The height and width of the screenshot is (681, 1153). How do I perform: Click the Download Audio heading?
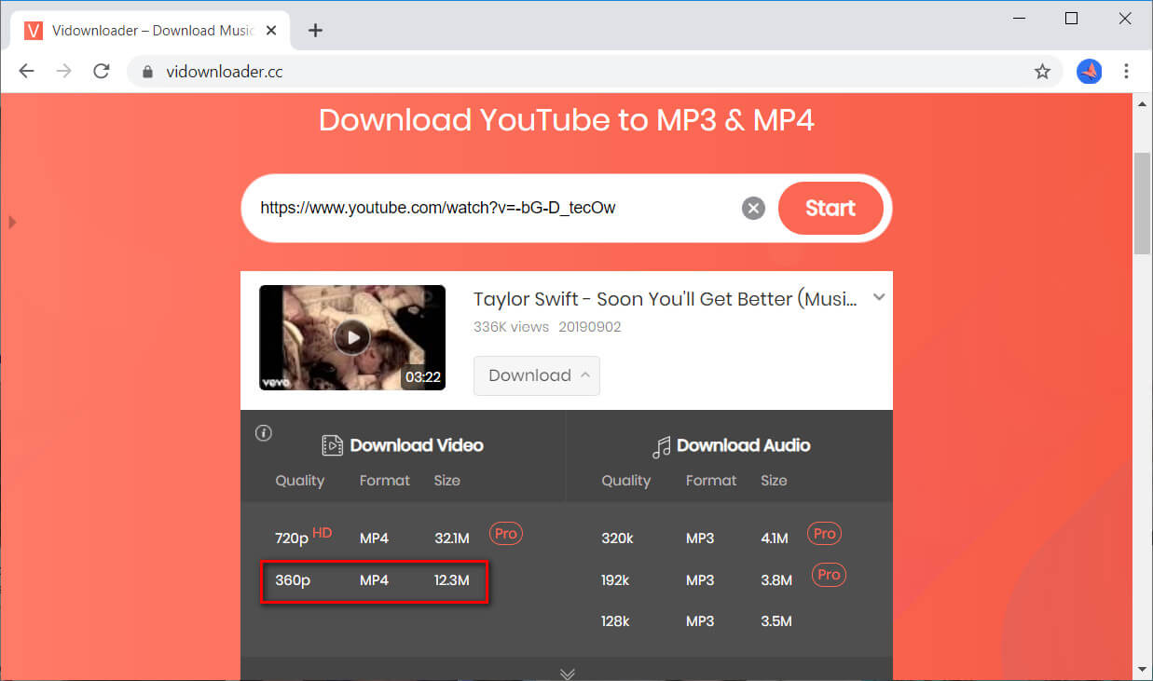click(743, 445)
